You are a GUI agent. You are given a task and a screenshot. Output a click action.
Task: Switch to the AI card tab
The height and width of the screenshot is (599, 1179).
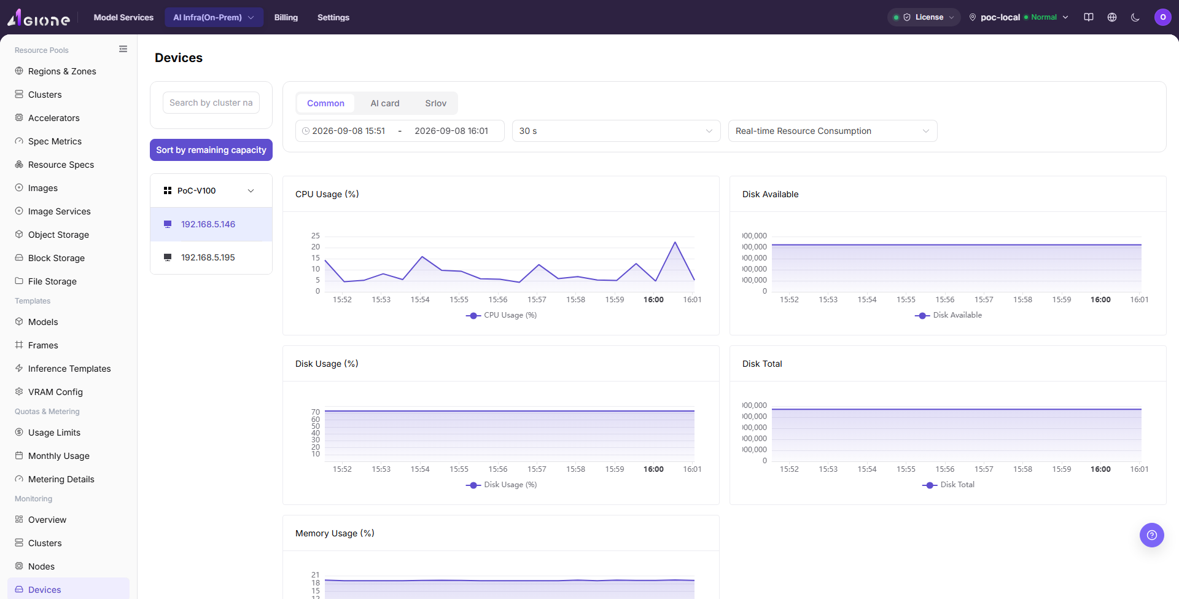click(385, 103)
